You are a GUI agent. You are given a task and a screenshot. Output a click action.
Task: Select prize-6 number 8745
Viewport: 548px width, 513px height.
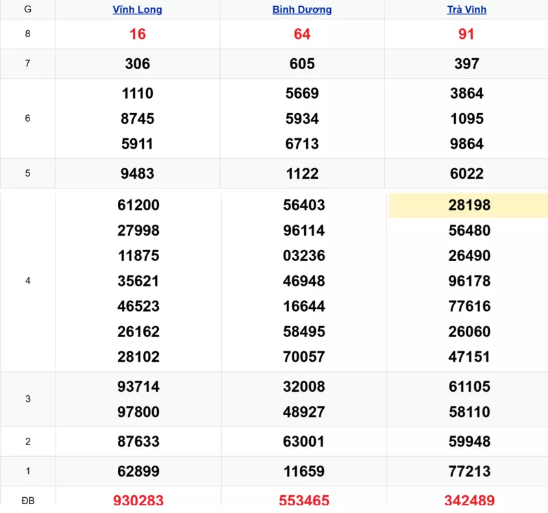pos(138,118)
